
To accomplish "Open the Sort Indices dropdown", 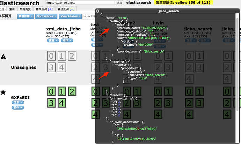I will 46,16.
